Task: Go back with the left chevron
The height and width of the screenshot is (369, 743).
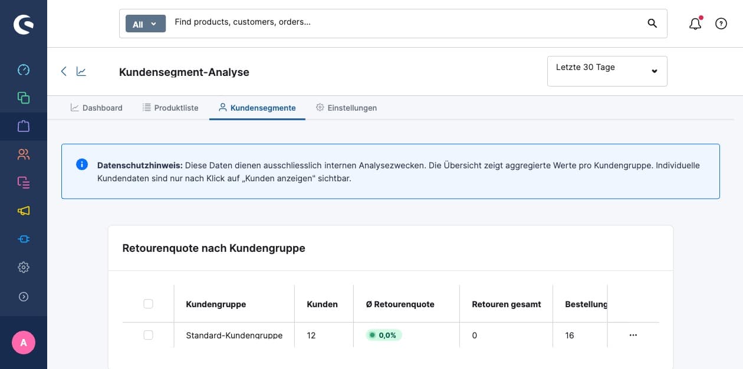Action: pyautogui.click(x=64, y=71)
